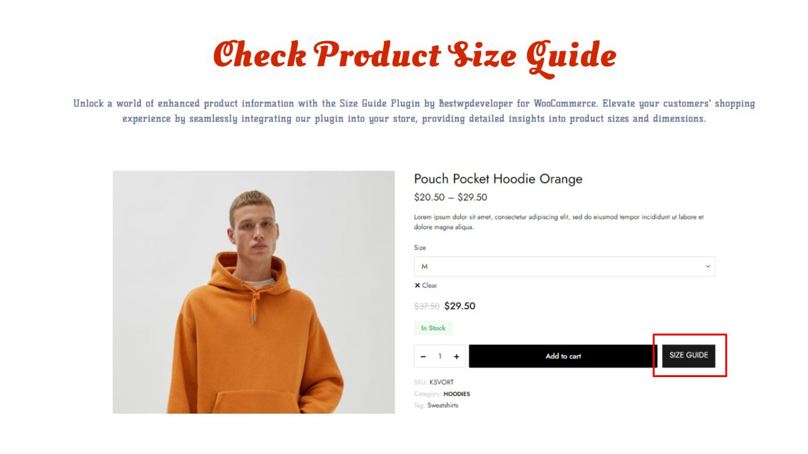
Task: Open the Size dropdown showing M
Action: pyautogui.click(x=564, y=267)
